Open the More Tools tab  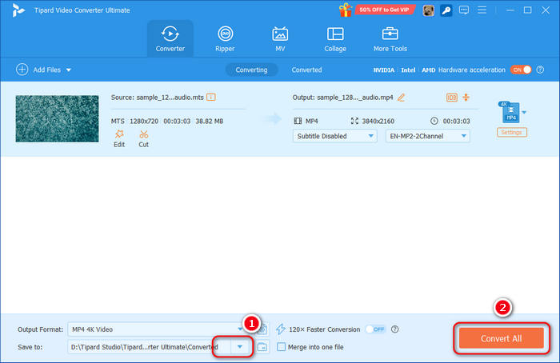[390, 39]
